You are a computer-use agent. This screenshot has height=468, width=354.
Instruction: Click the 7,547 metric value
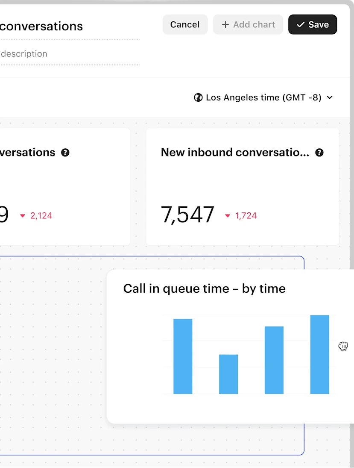pos(187,215)
